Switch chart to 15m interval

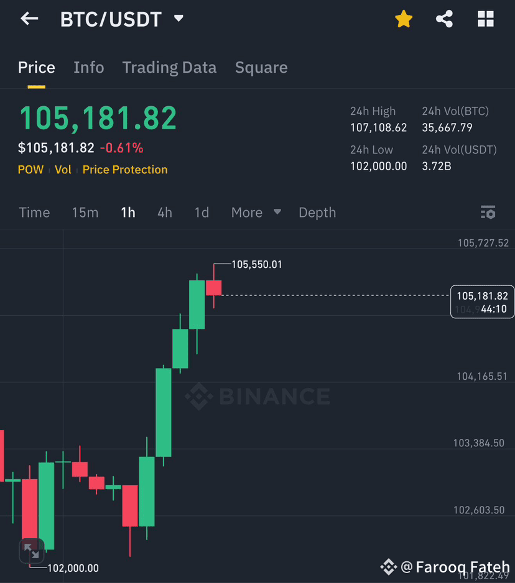click(85, 213)
